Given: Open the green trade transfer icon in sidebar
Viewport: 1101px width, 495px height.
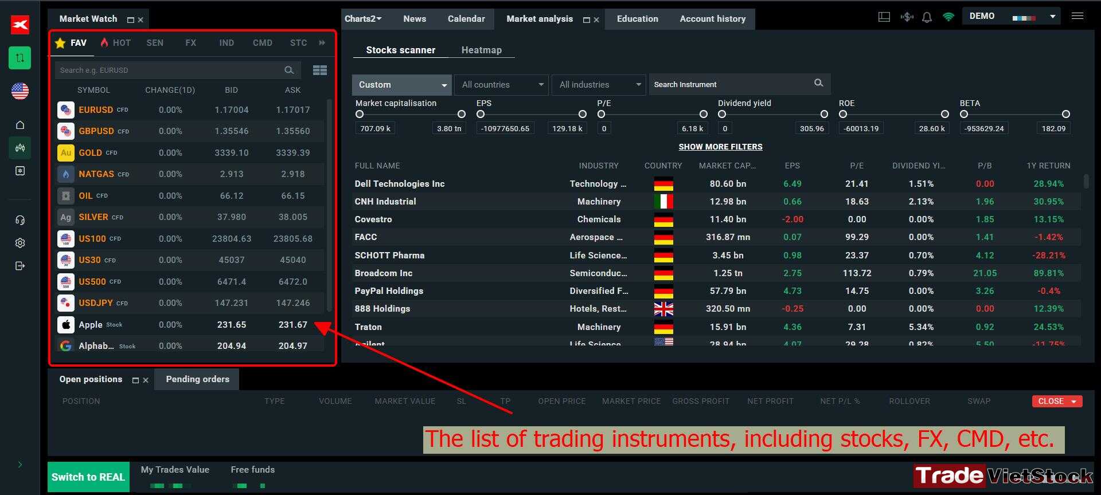Looking at the screenshot, I should [20, 58].
